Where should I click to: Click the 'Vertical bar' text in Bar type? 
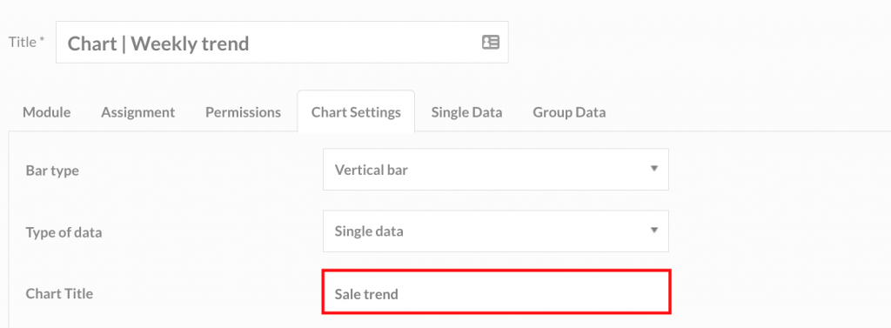point(371,170)
